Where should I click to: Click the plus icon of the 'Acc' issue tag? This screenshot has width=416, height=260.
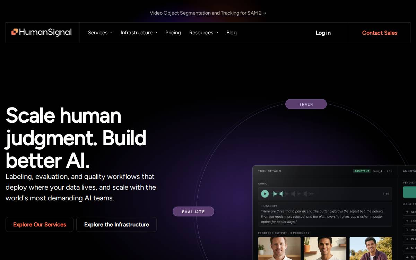407,212
